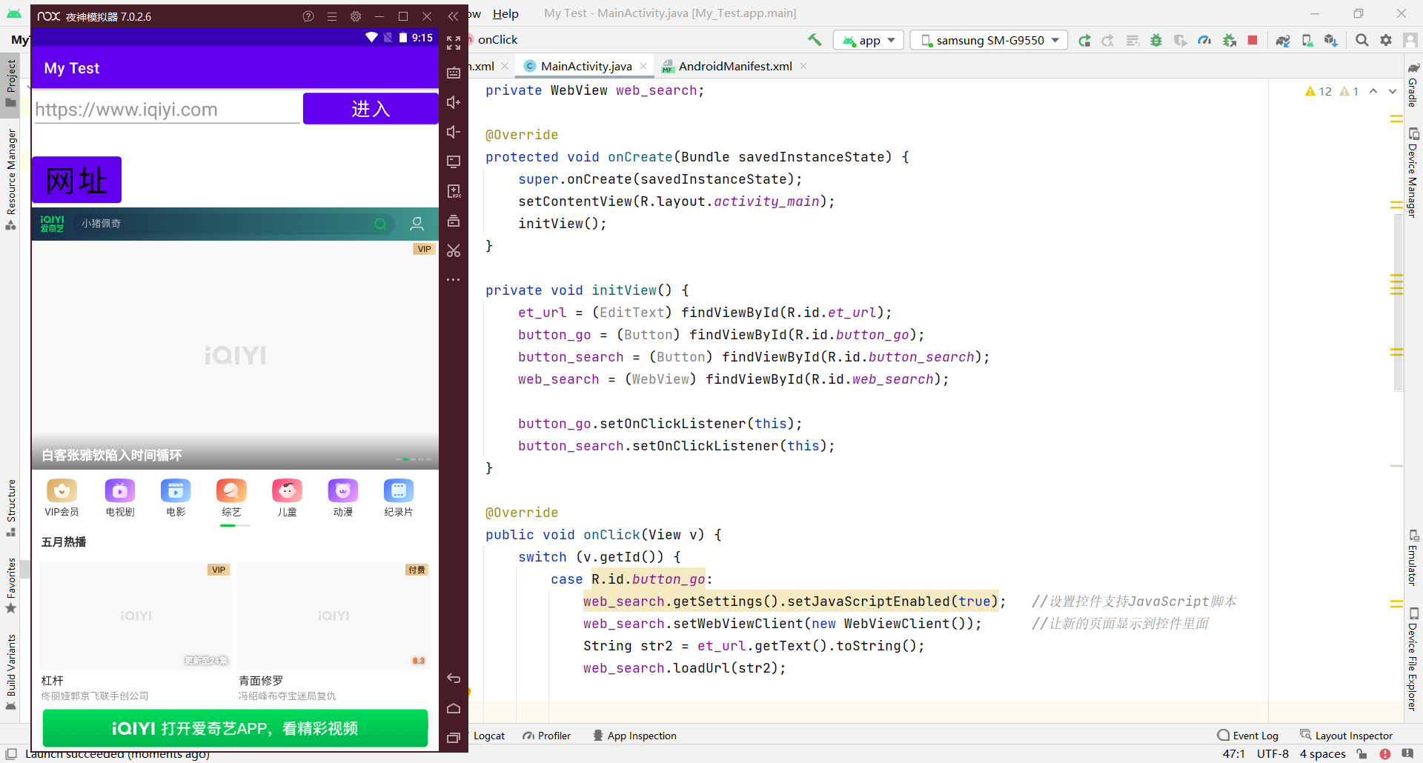The width and height of the screenshot is (1423, 763).
Task: Open the app run configuration dropdown
Action: click(x=869, y=40)
